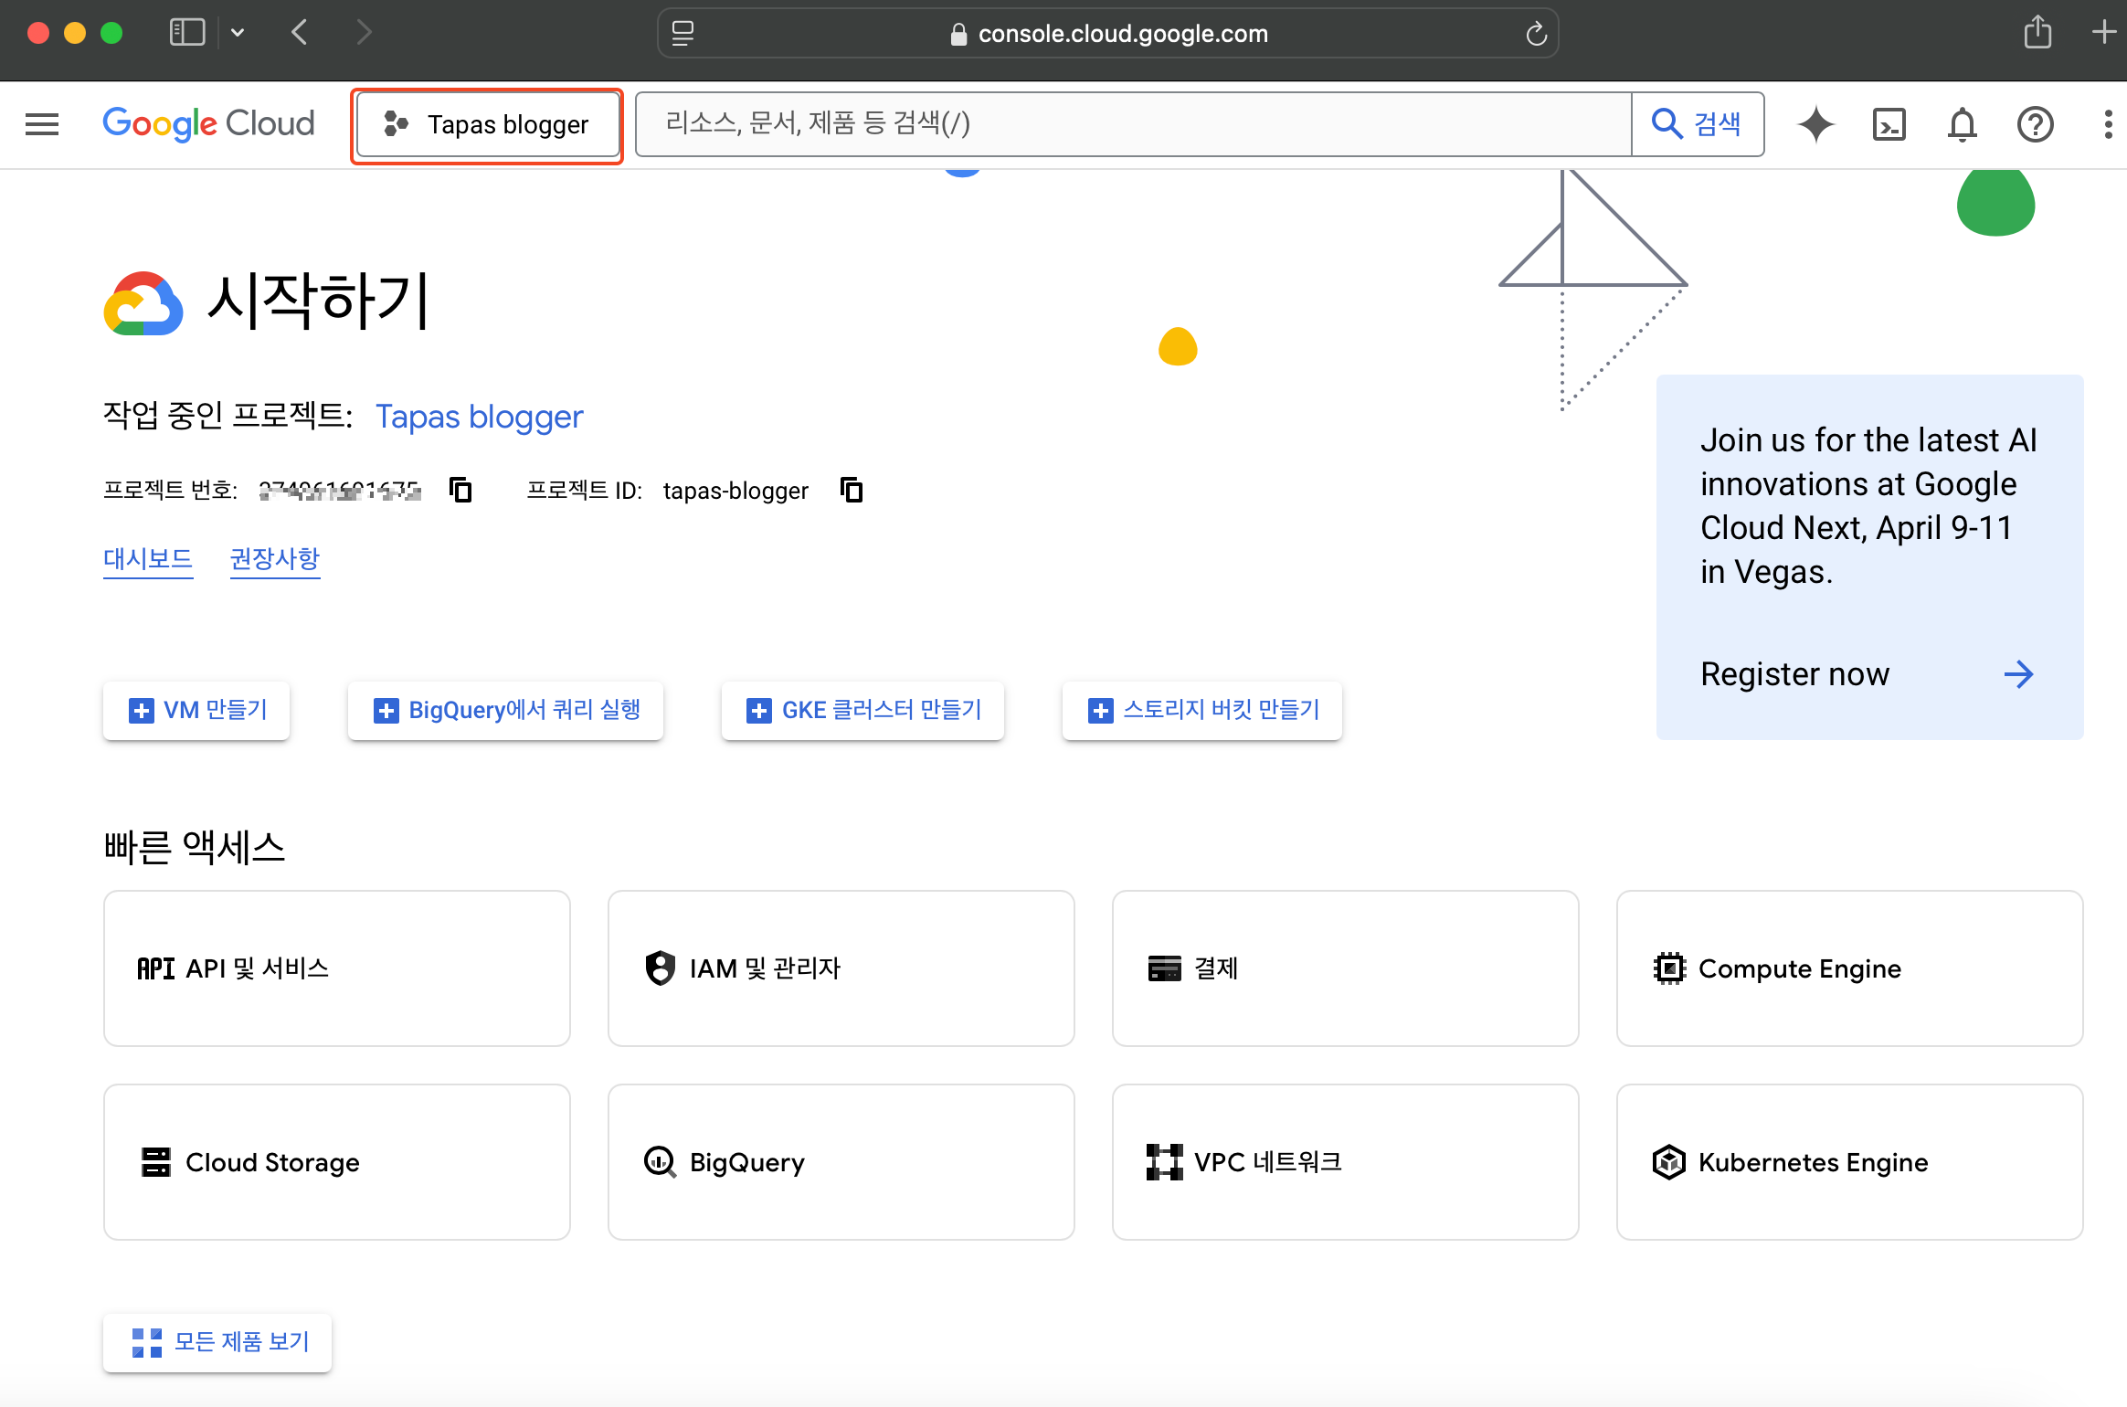The image size is (2127, 1407).
Task: Expand the Safari tab group chevron
Action: point(238,33)
